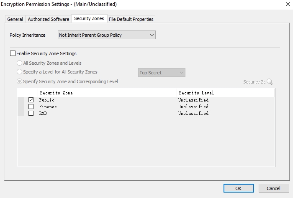
Task: Click the Security Level column header
Action: point(225,93)
